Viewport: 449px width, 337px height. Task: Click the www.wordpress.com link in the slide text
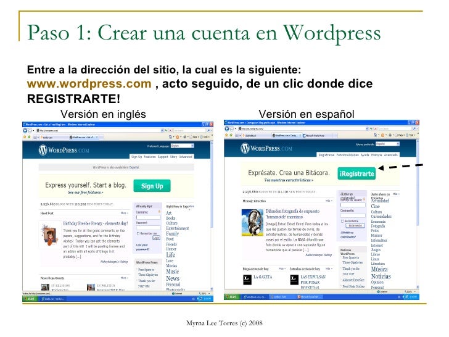coord(89,84)
